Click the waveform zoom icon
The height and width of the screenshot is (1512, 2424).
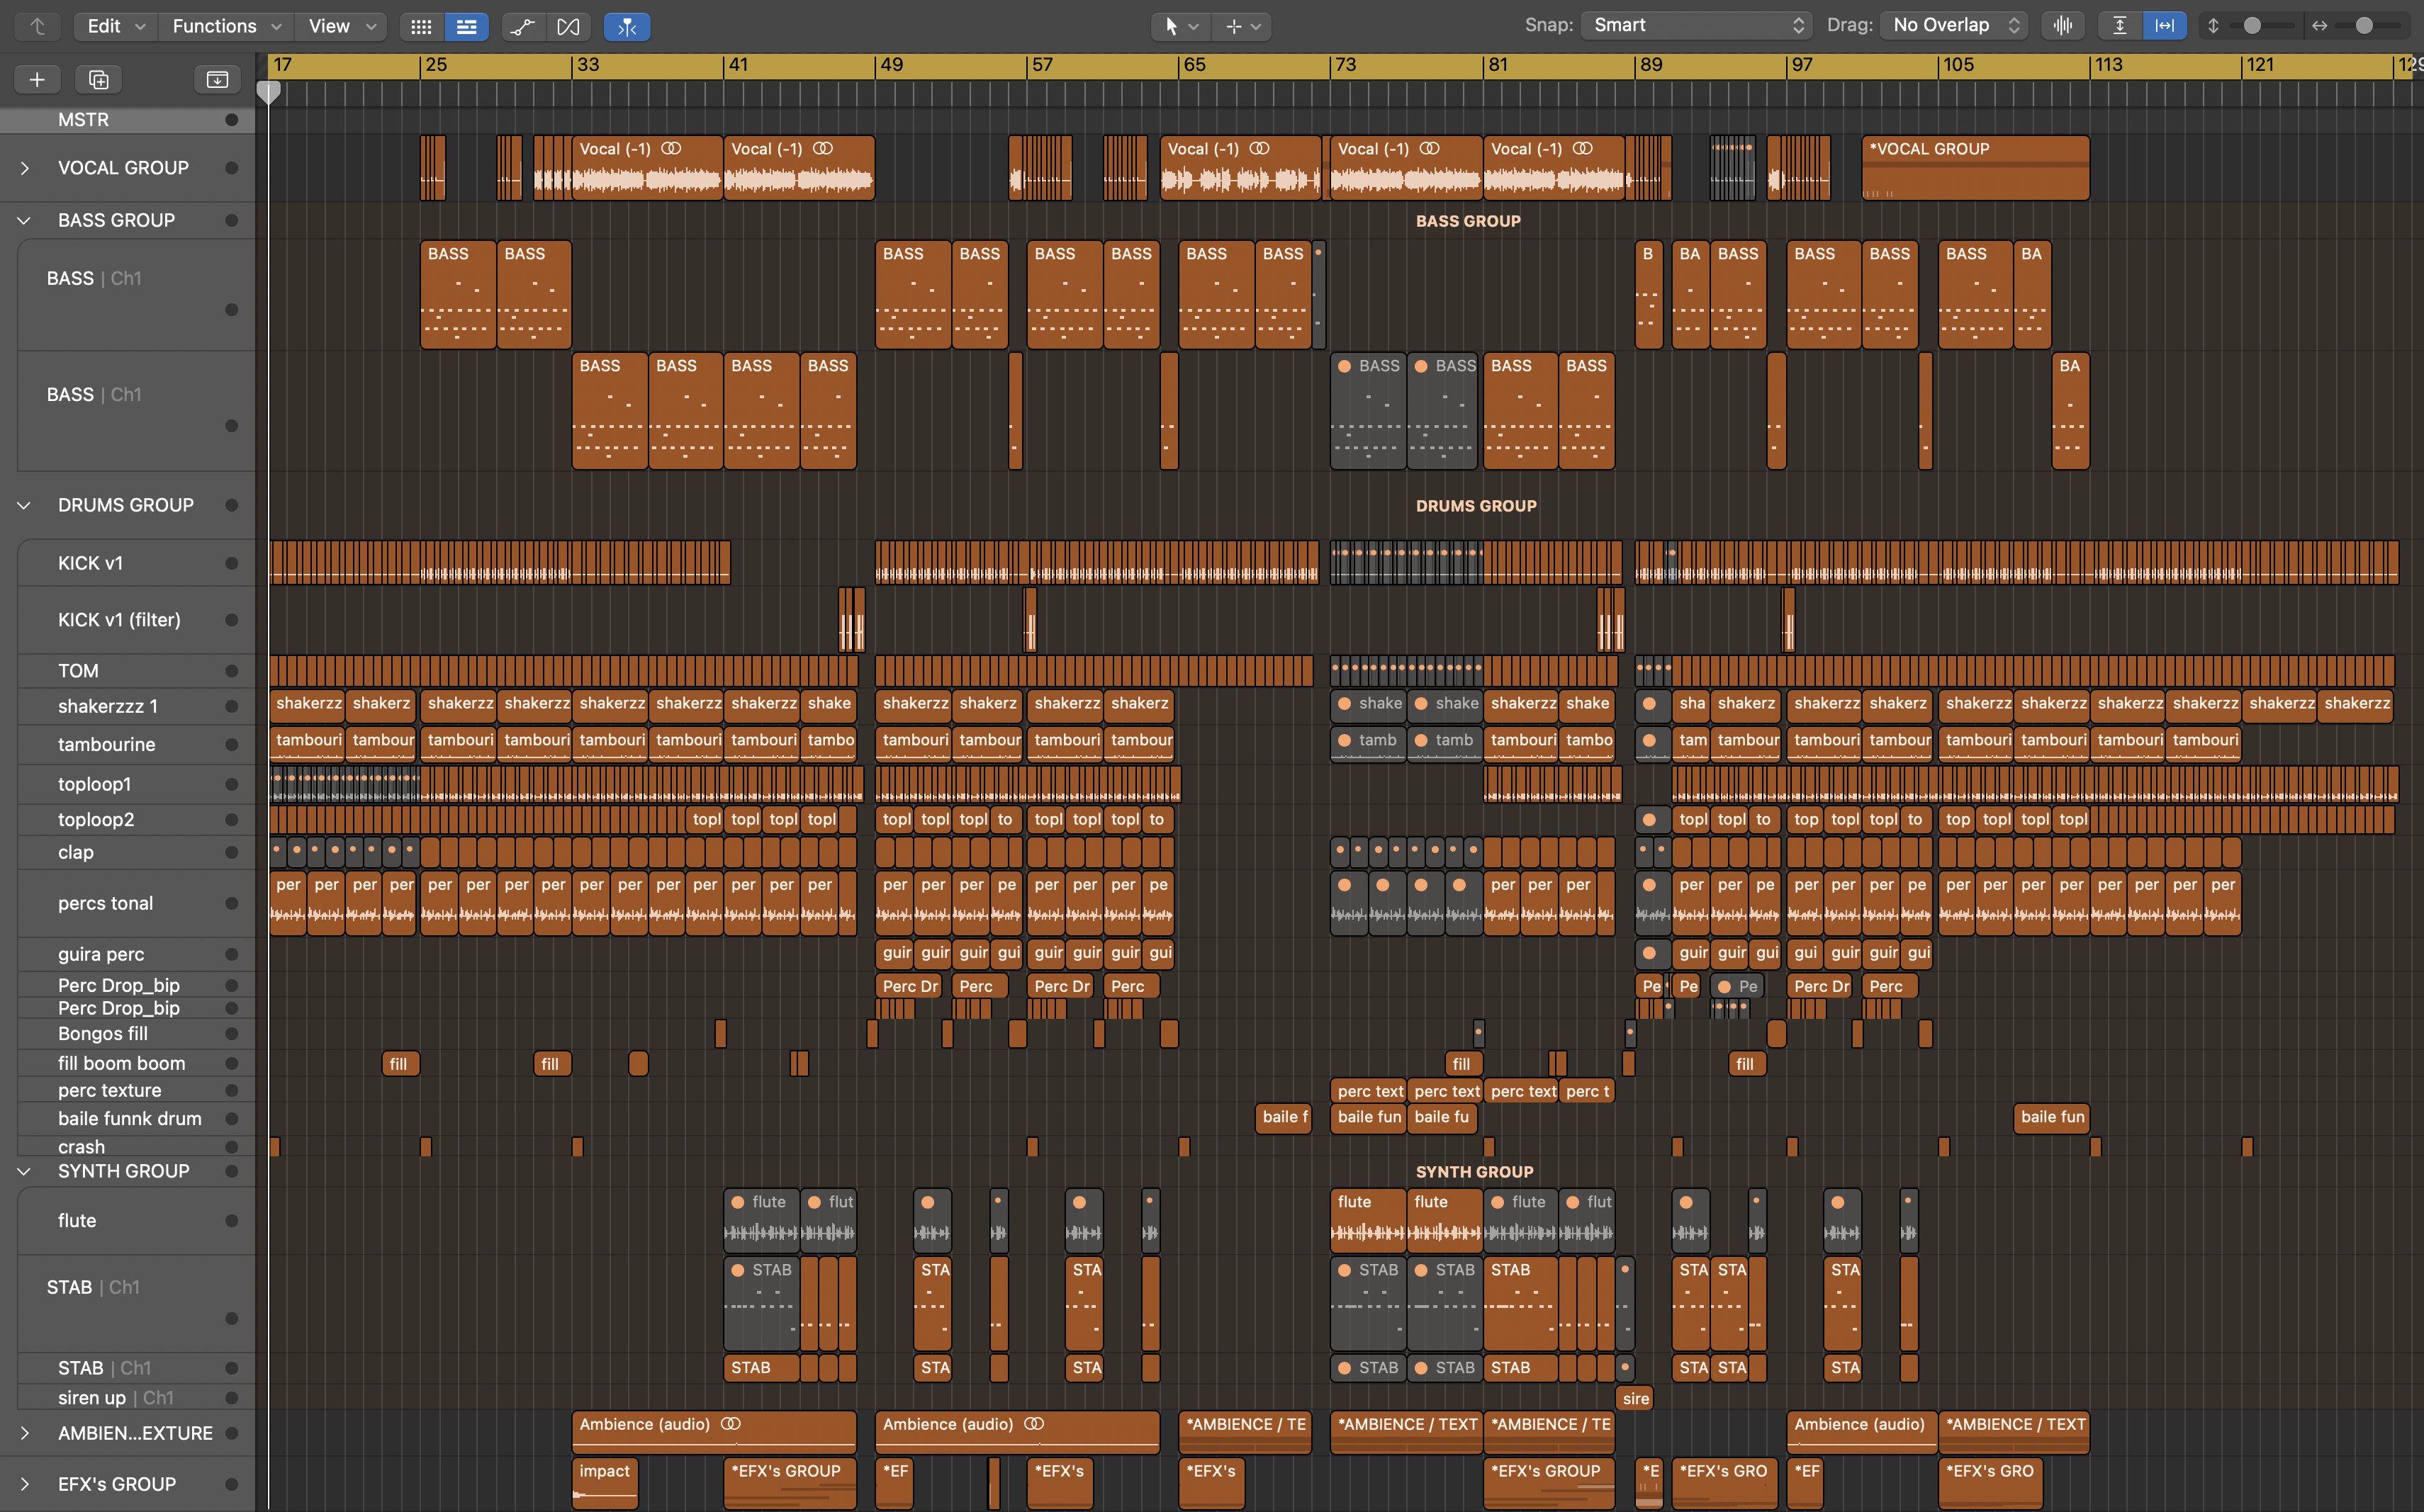tap(2062, 26)
